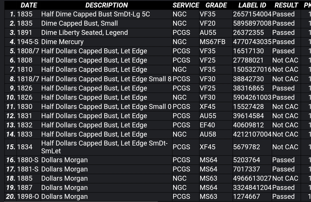Select row 8 date 1818/7
Viewport: 311px width, 202px height.
[x=28, y=79]
